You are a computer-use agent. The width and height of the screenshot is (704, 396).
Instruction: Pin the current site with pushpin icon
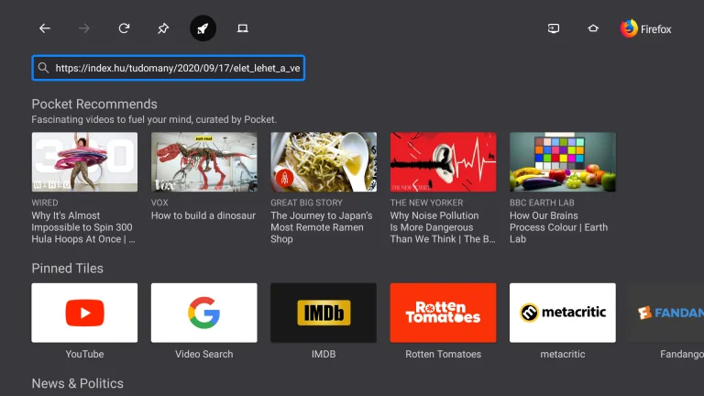tap(163, 28)
